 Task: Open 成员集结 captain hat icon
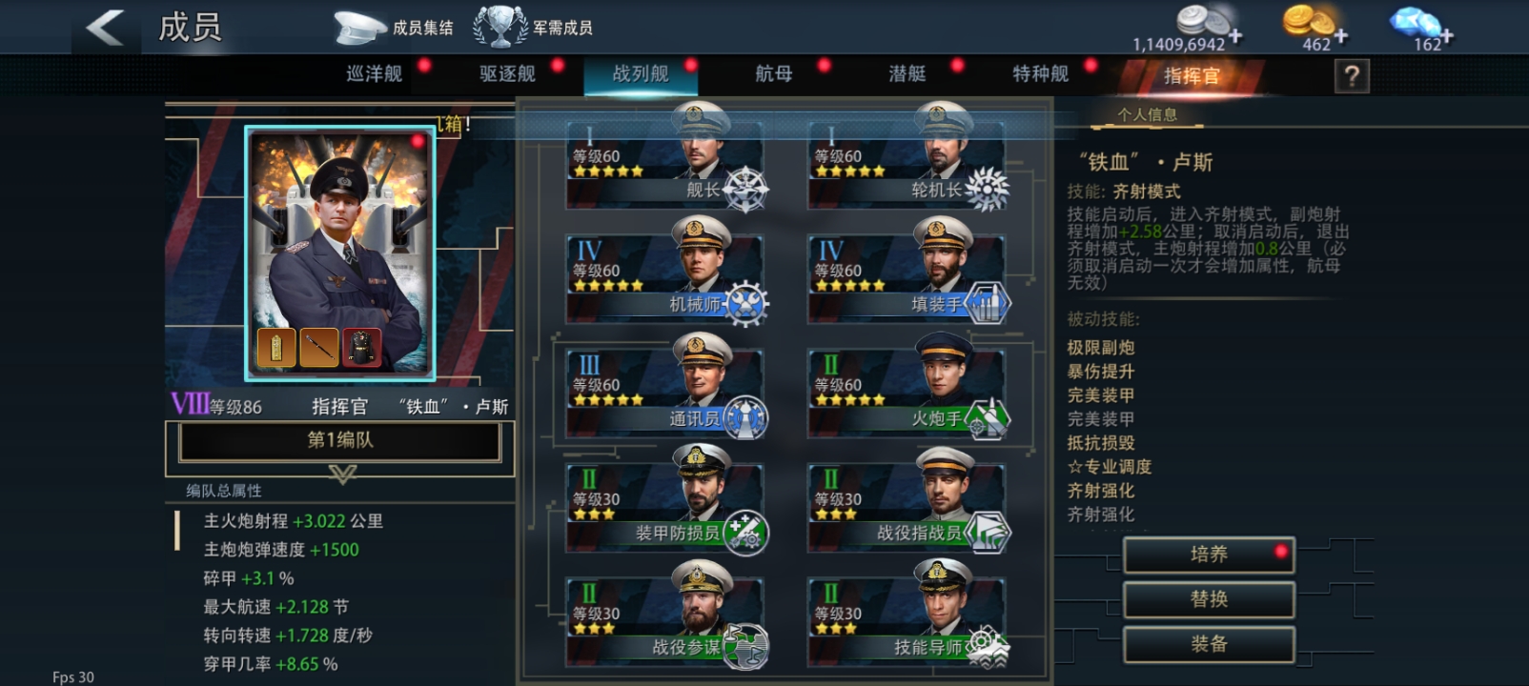click(359, 28)
